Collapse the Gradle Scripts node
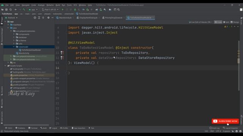The width and height of the screenshot is (243, 136). (5, 66)
